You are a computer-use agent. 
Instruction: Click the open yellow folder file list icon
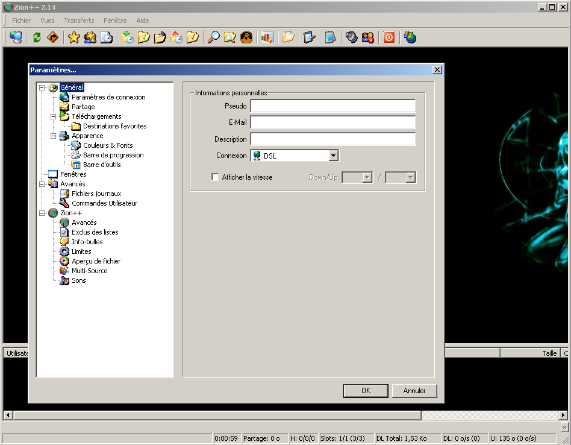(288, 37)
